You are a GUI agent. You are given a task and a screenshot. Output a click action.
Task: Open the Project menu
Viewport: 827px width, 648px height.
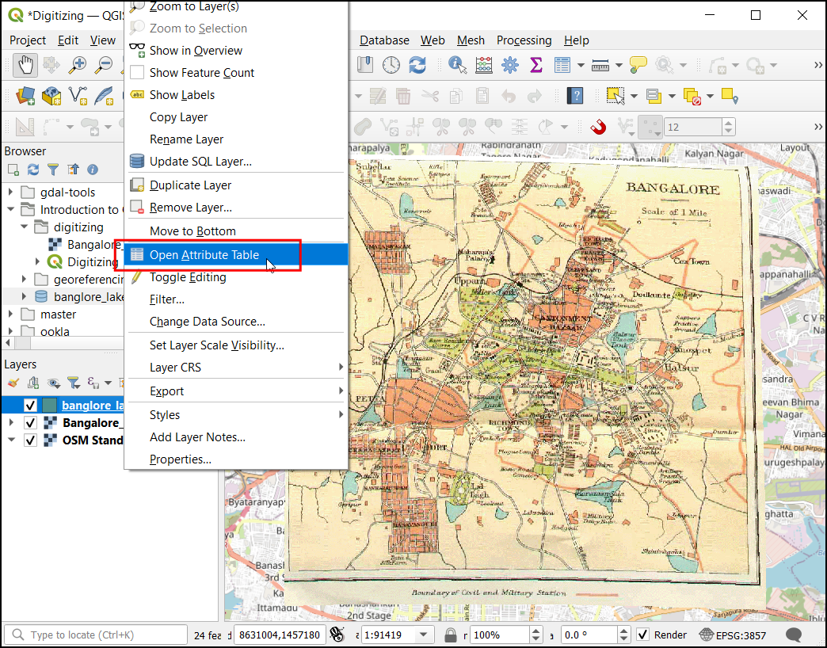tap(28, 40)
